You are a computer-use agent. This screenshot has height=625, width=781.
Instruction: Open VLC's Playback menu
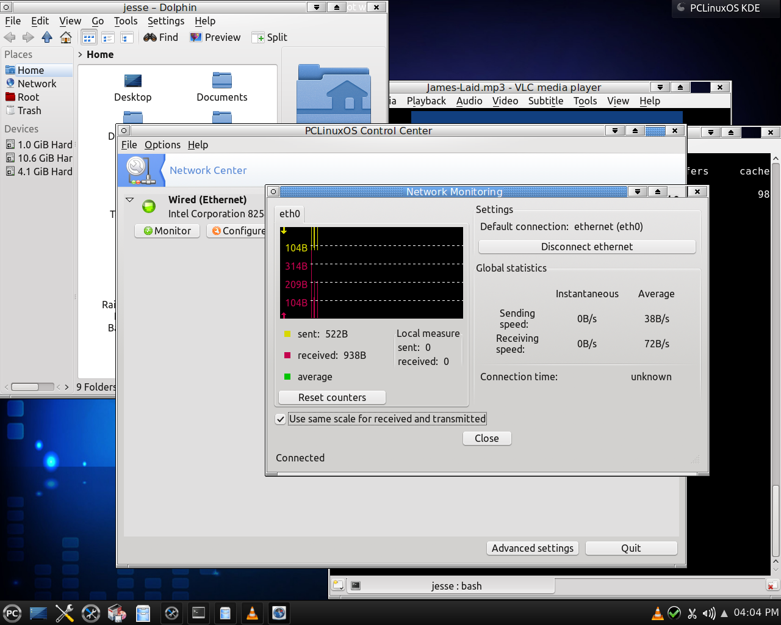426,101
